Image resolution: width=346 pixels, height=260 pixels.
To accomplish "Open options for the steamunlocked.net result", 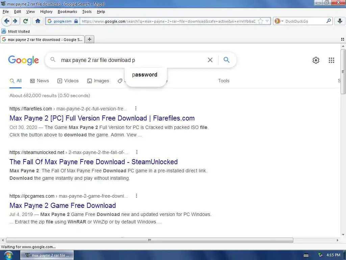I will pos(137,152).
